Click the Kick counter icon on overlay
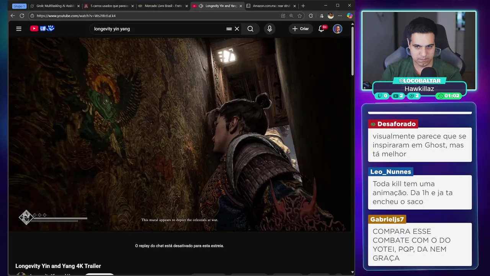The height and width of the screenshot is (276, 490). [x=411, y=96]
